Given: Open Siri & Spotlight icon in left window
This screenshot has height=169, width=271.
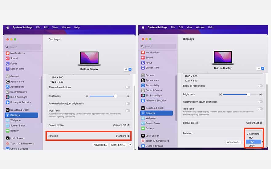Looking at the screenshot, I should point(8,97).
